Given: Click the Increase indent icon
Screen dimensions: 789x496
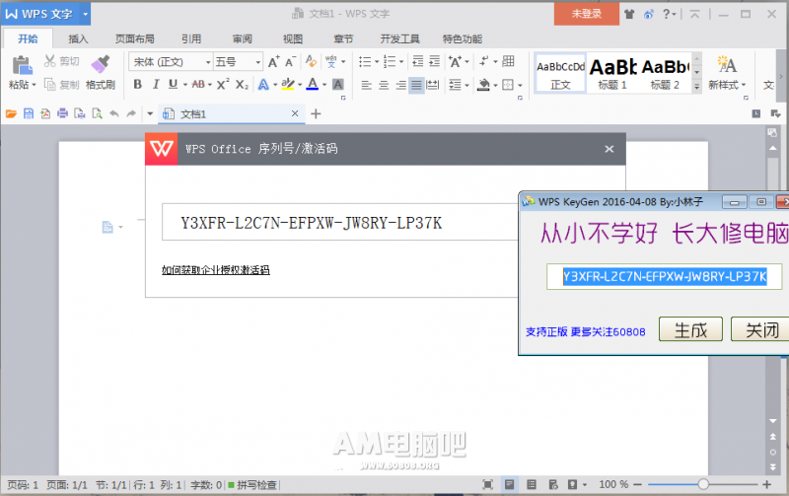Looking at the screenshot, I should pos(434,61).
